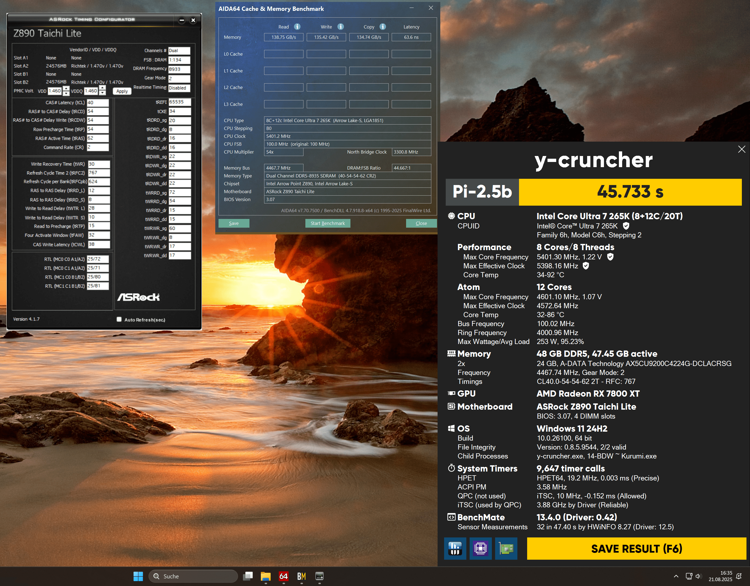Increase the VDD voltage with the up arrow

click(x=66, y=88)
